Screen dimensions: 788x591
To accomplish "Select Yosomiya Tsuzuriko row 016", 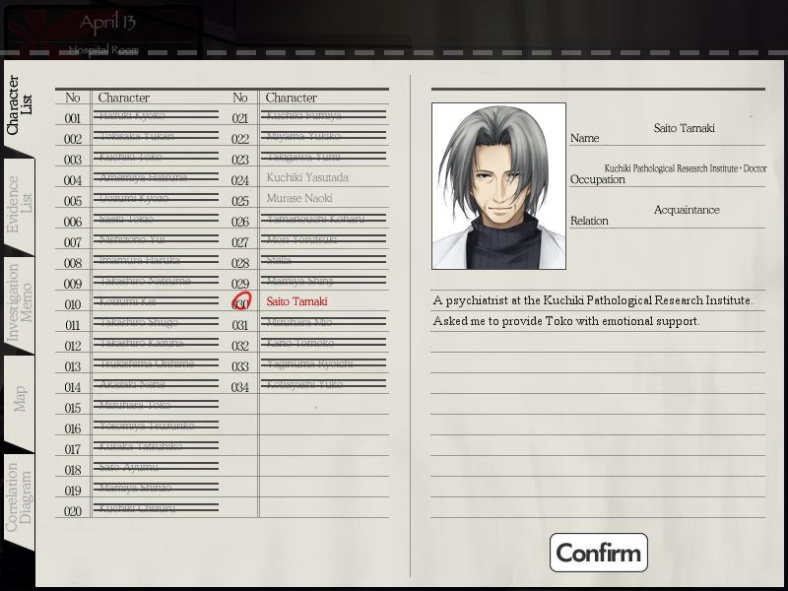I will point(156,426).
